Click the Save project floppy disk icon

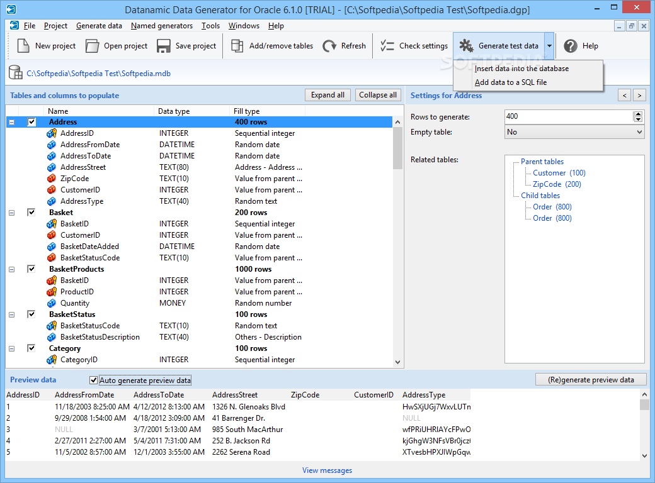(163, 45)
